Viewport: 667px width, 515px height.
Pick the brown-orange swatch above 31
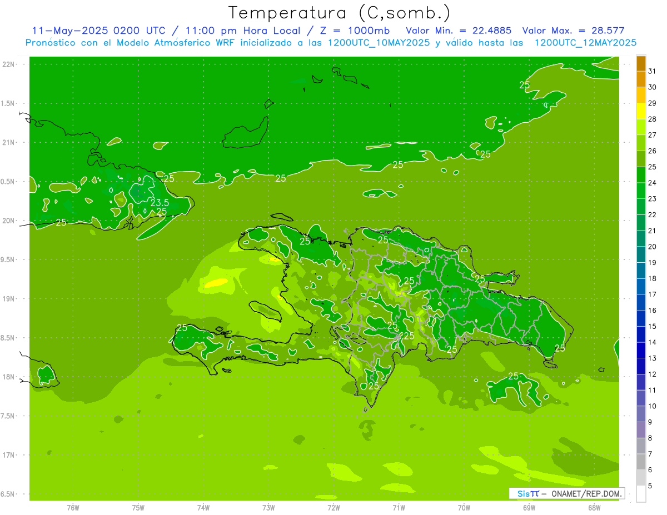641,63
